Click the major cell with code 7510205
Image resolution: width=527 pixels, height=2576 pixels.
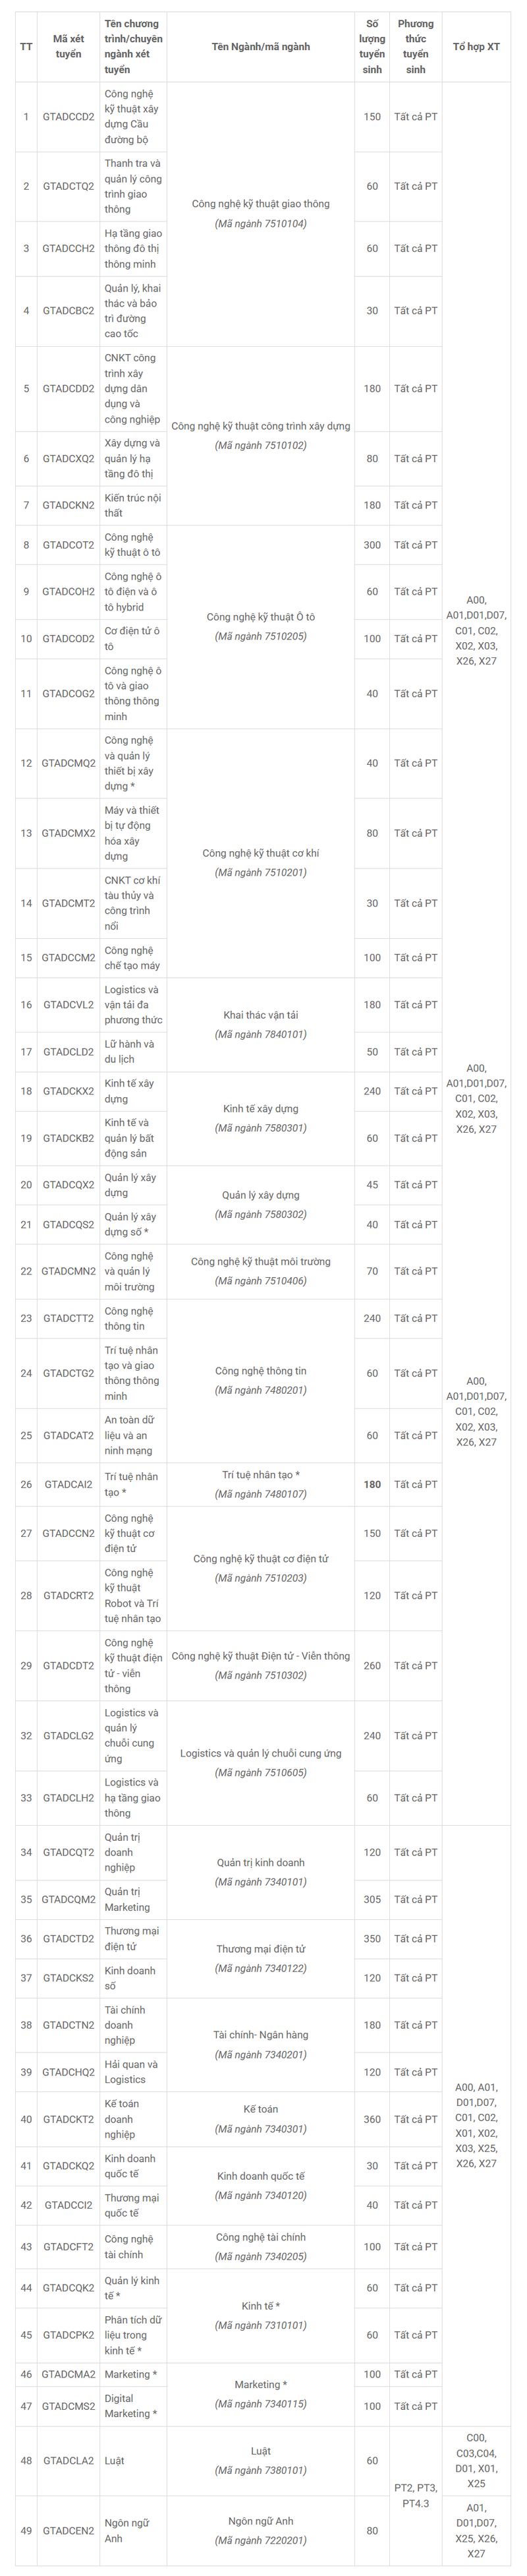tap(260, 626)
